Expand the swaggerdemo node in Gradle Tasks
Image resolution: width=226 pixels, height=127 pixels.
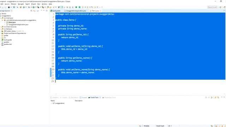51,103
